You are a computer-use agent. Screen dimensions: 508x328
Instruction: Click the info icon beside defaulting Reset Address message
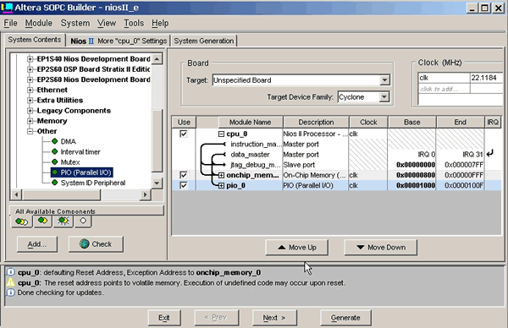tap(11, 272)
